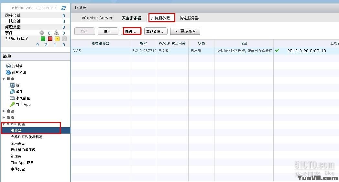The image size is (339, 182).
Task: Open the Dashboard (控制板) icon
Action: 8,66
